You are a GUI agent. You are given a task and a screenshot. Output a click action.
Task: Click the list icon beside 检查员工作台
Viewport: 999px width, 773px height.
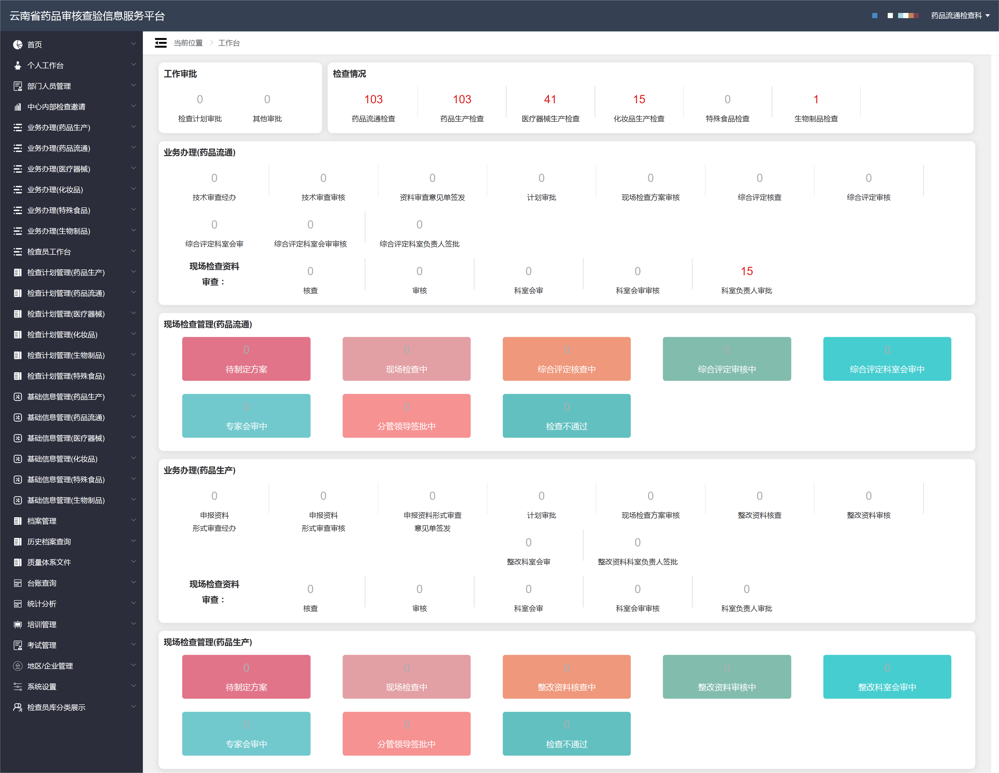[17, 252]
